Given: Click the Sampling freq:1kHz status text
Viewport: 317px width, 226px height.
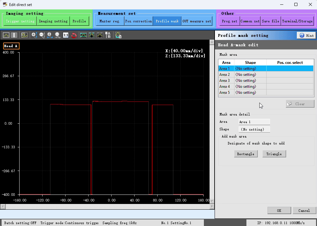Looking at the screenshot, I should click(x=119, y=223).
